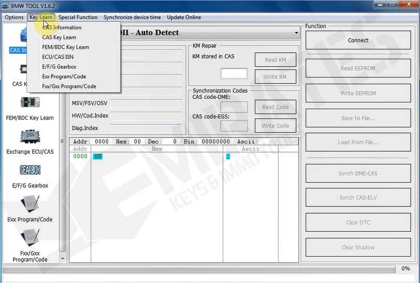Click the KM stored in CAS field
The image size is (420, 283).
(x=234, y=73)
